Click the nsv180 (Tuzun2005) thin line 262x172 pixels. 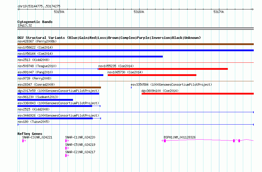pos(135,125)
